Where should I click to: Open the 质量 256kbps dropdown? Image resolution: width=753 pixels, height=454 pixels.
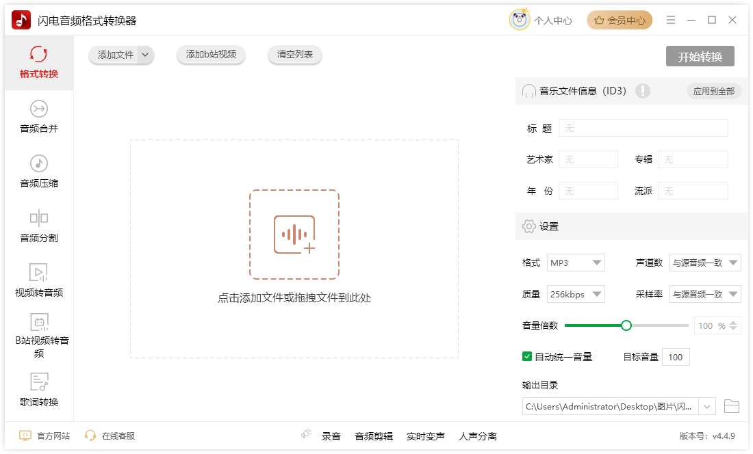tap(576, 295)
